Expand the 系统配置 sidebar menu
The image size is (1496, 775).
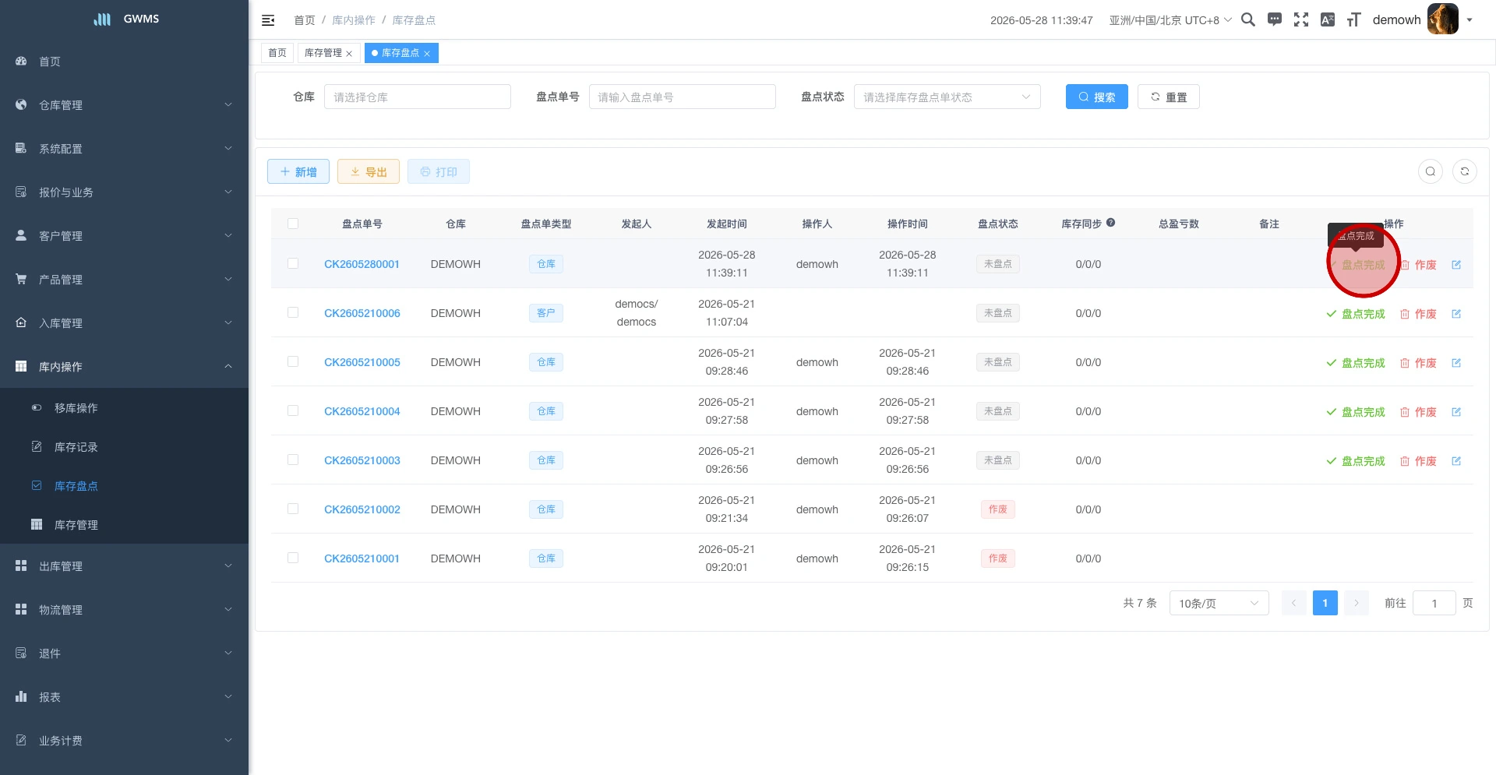point(124,149)
